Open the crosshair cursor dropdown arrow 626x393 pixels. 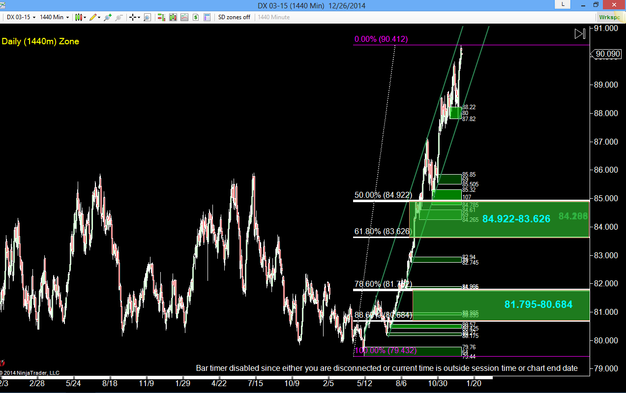click(x=139, y=17)
